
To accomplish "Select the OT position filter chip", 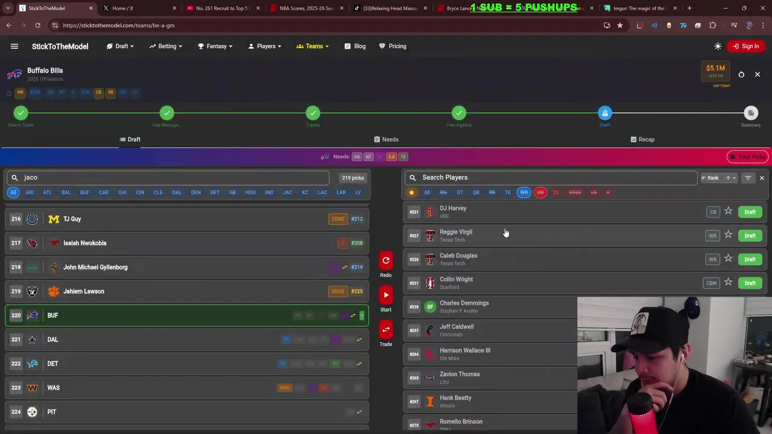I will click(460, 192).
